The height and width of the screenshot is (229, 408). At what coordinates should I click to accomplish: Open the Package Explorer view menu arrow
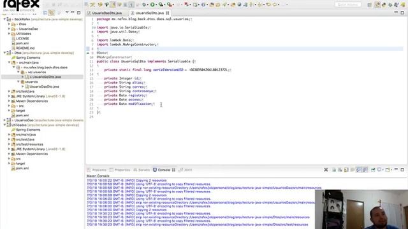[67, 12]
